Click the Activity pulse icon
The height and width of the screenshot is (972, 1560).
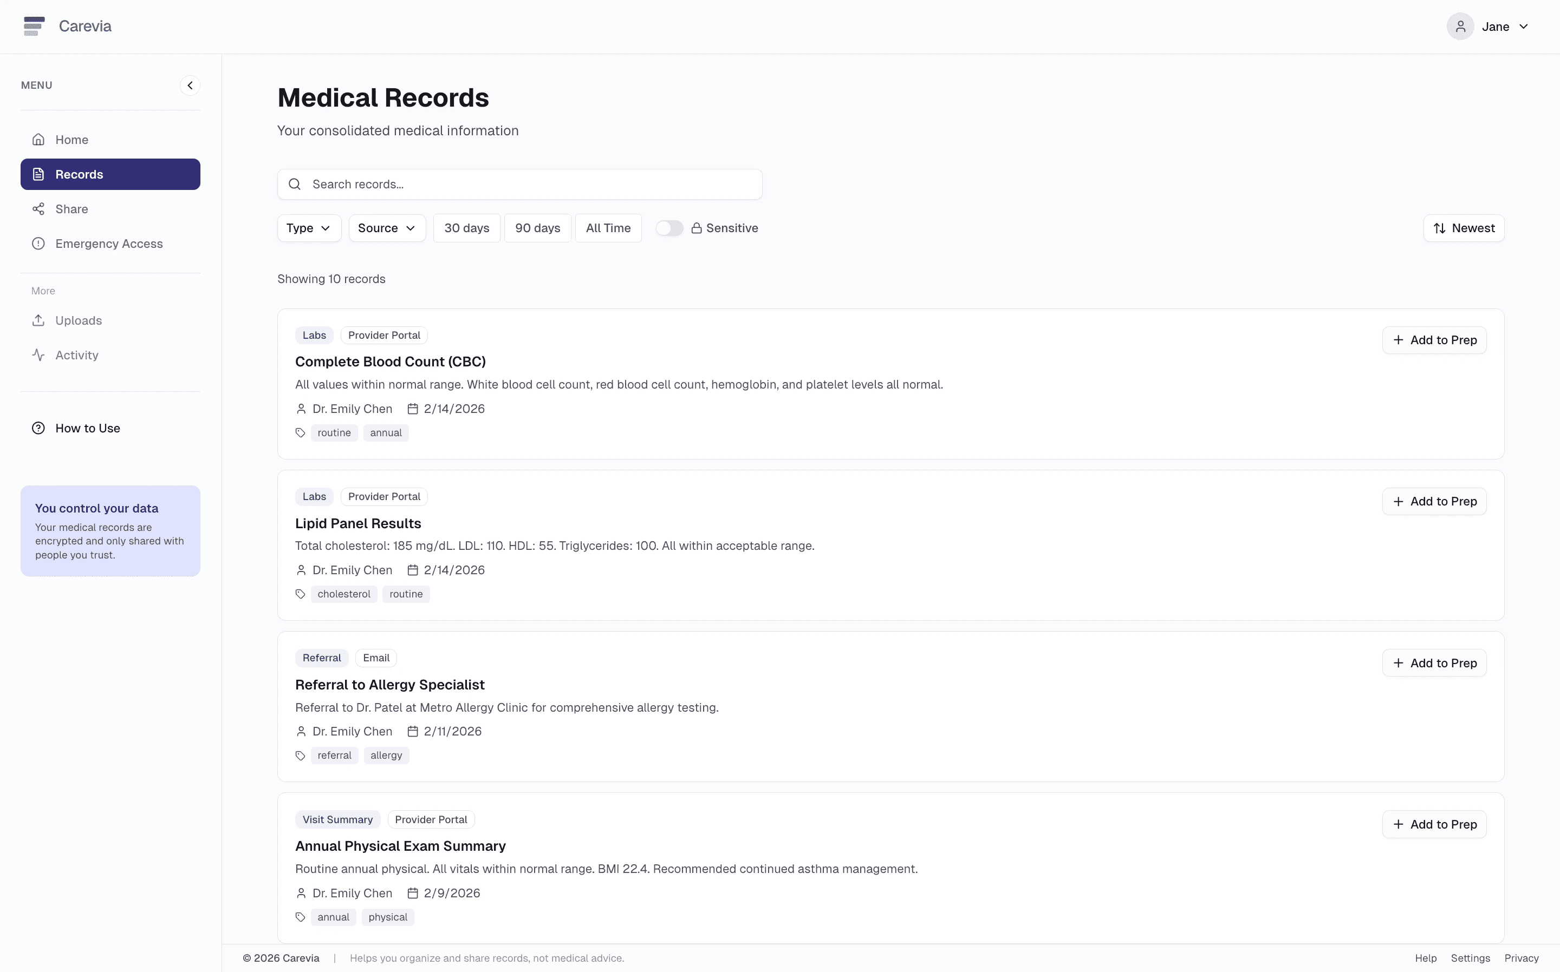click(38, 355)
